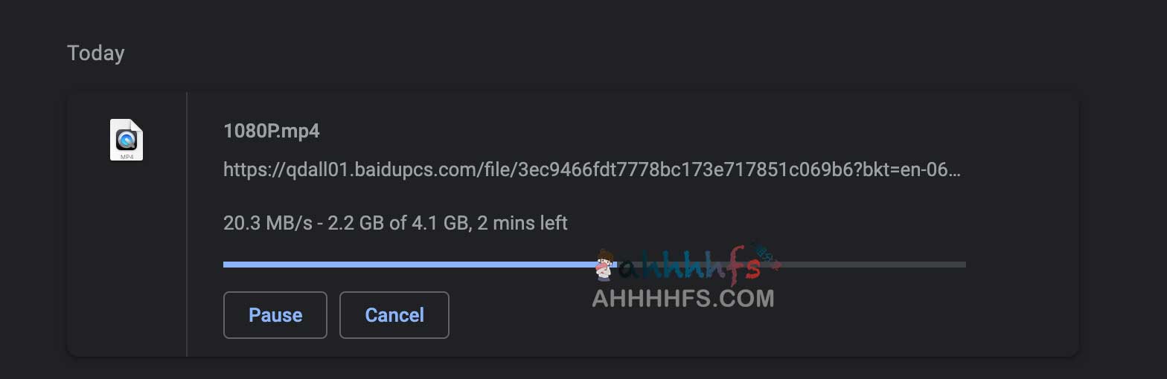
Task: Click the QuickTime logo inside file thumbnail
Action: [x=127, y=139]
